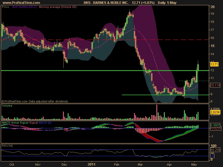Click the Boll middle (20 2) indicator label

(x=25, y=7)
